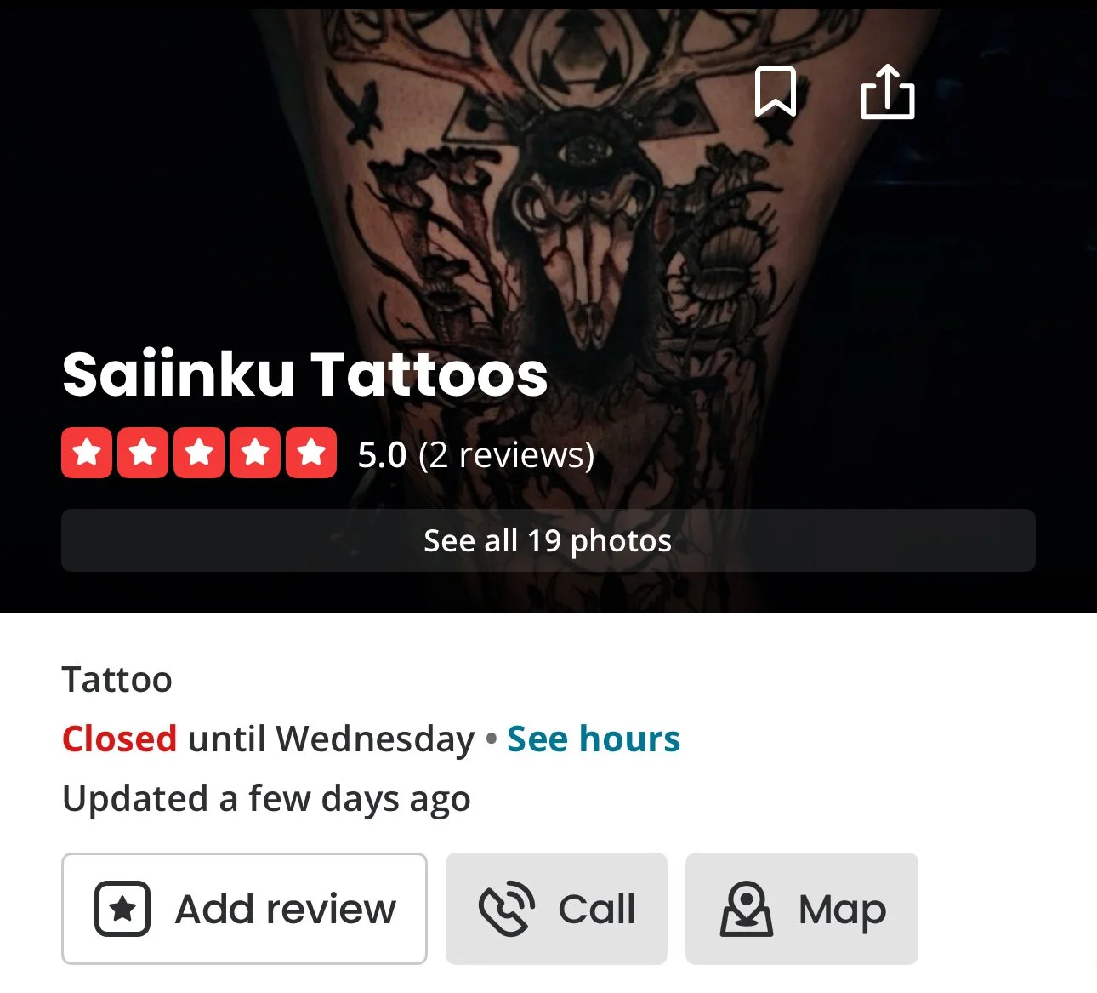Open the (2 reviews) count text
1097x993 pixels.
click(x=506, y=454)
